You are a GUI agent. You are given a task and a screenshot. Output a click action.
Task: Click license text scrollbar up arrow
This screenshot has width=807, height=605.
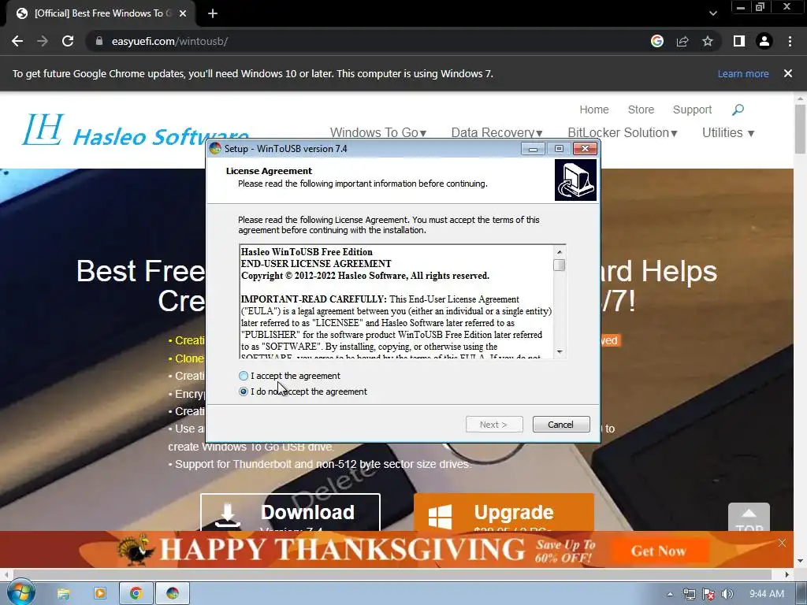[560, 251]
